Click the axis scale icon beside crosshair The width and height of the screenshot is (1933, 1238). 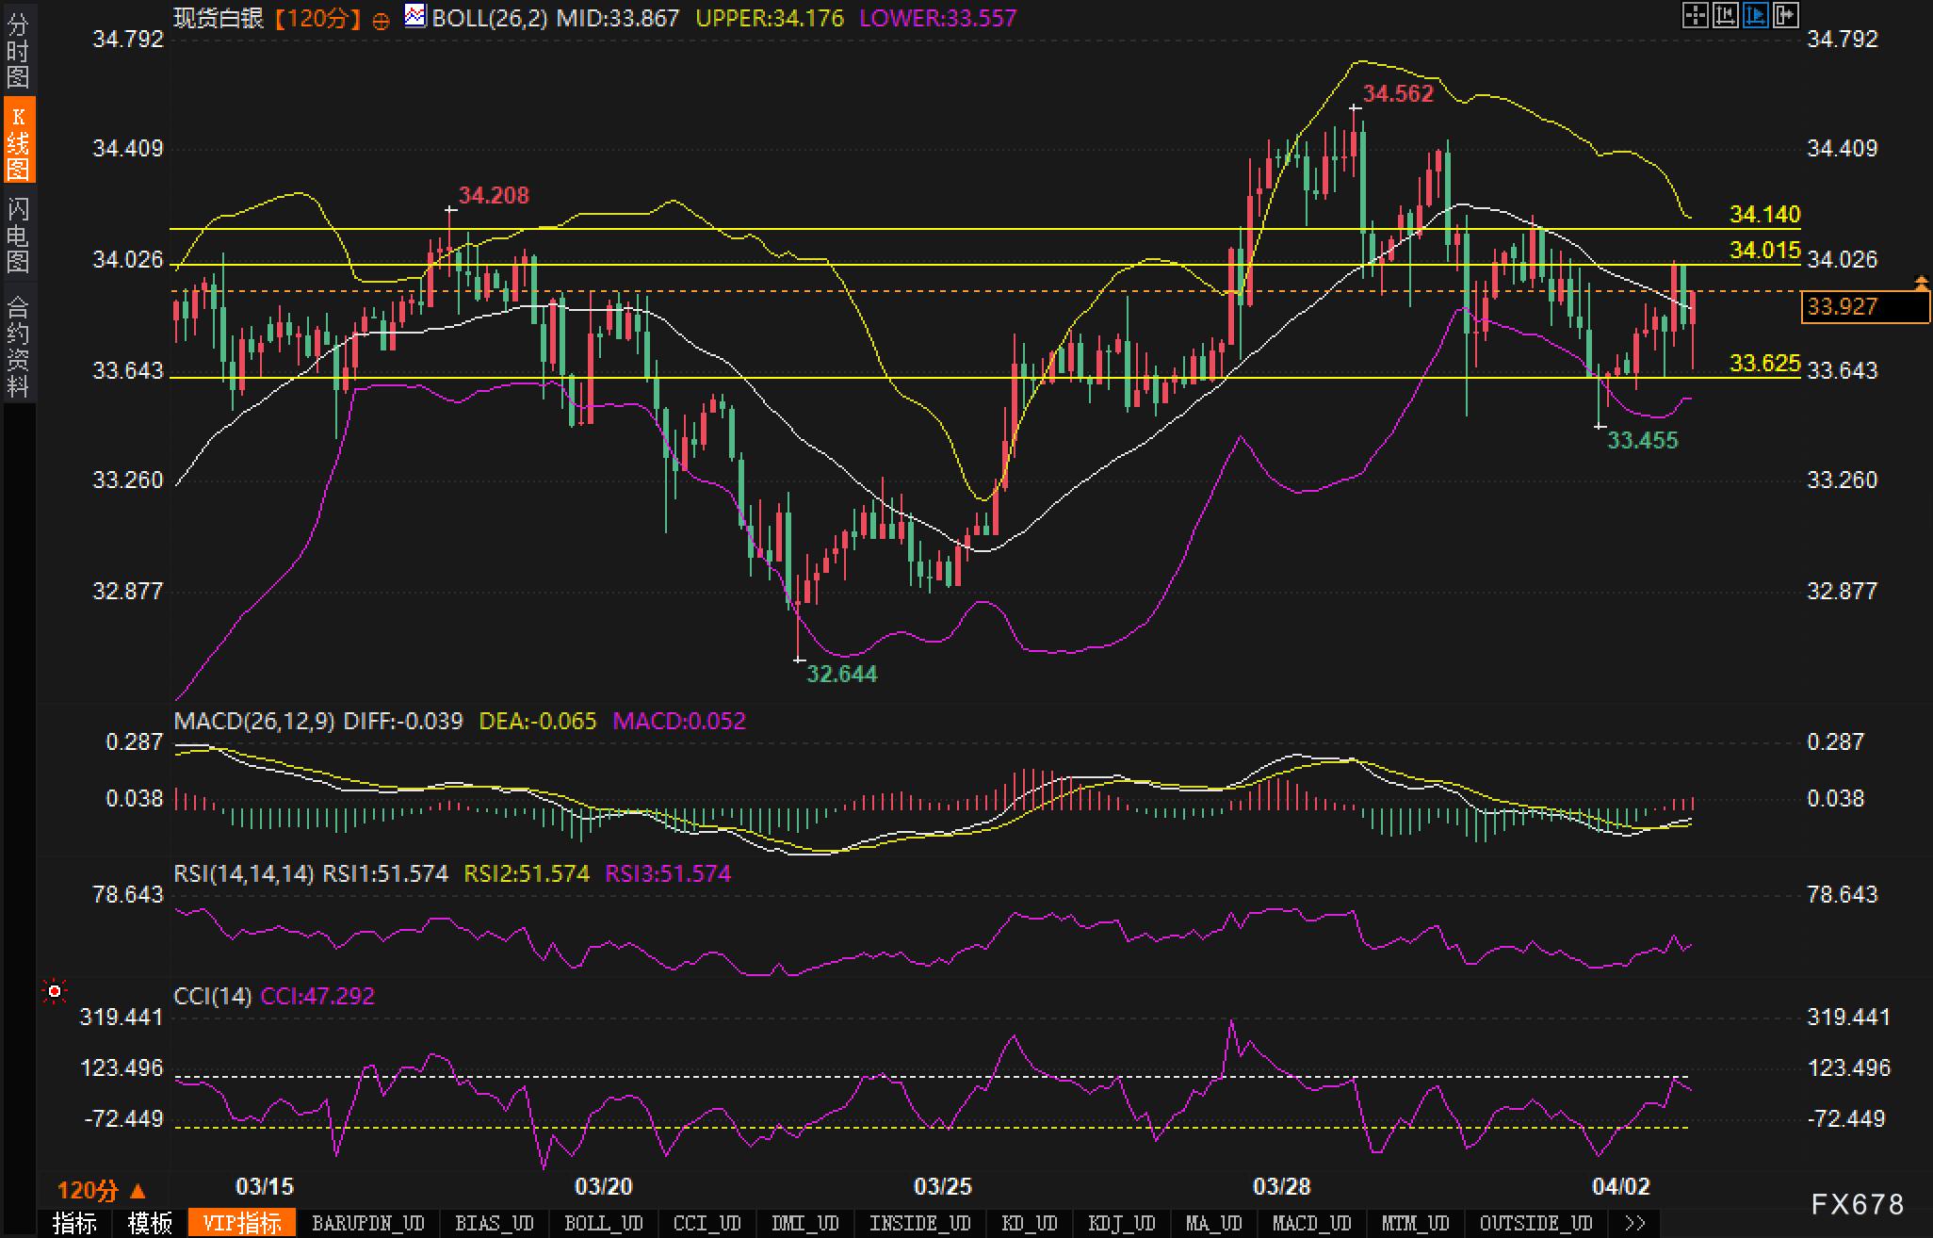point(1725,15)
